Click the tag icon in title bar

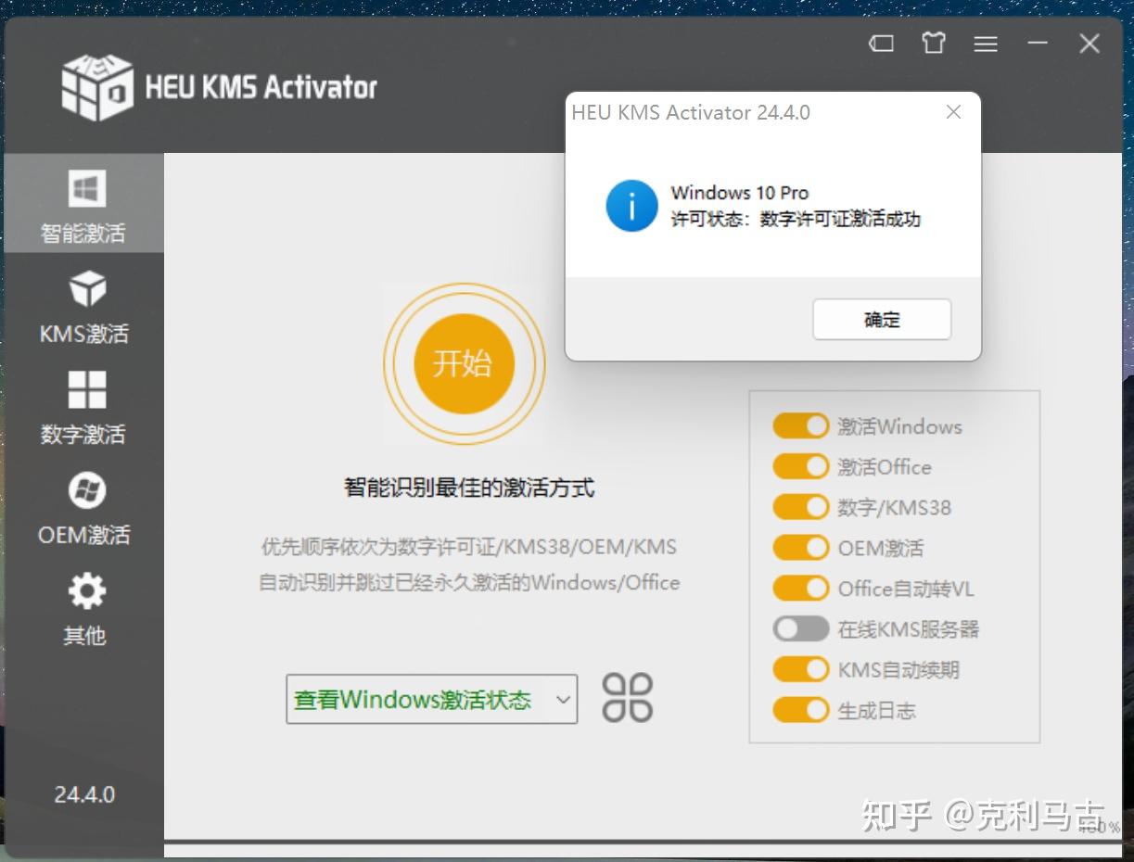(x=881, y=44)
